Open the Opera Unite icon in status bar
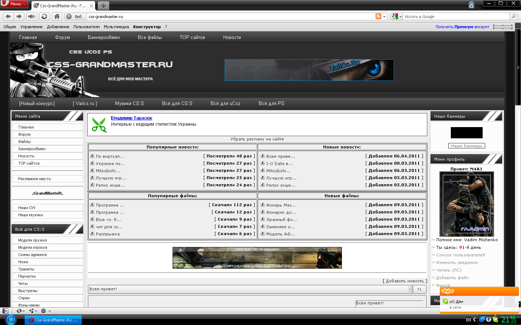 click(x=32, y=311)
